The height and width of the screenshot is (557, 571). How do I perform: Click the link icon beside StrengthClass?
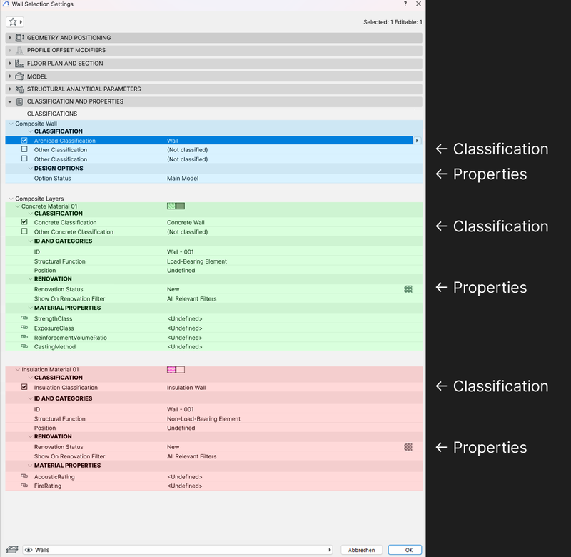click(24, 318)
